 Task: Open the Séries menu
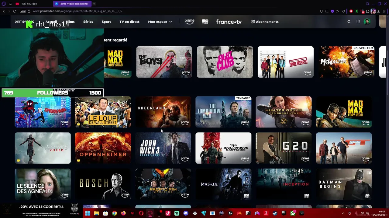coord(88,22)
